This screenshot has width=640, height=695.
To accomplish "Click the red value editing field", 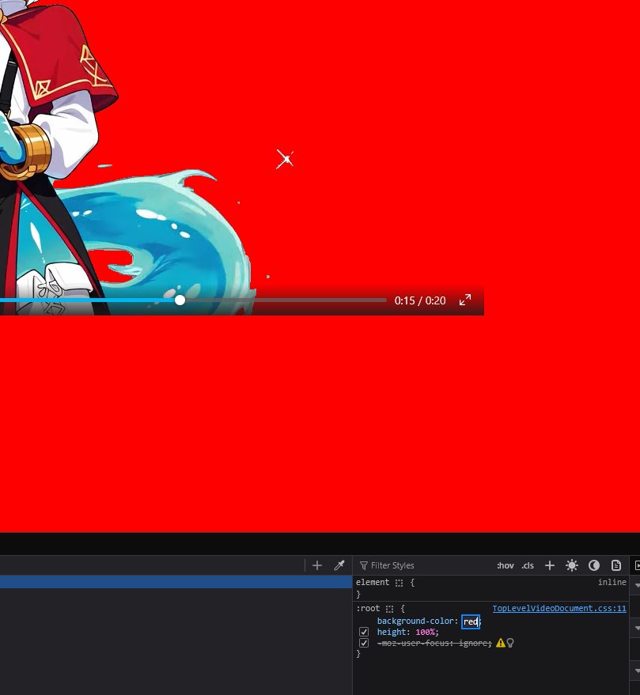I will tap(471, 621).
